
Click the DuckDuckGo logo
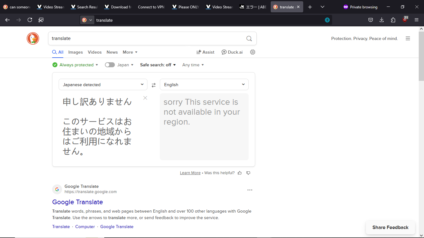pos(33,38)
